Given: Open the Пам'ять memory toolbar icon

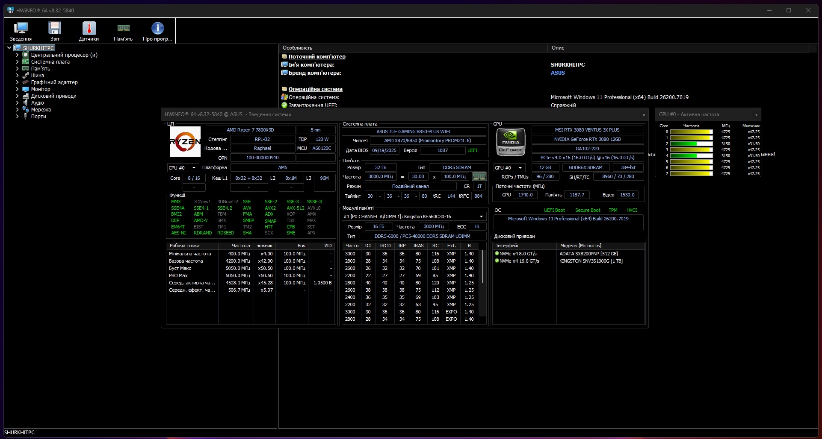Looking at the screenshot, I should 123,31.
